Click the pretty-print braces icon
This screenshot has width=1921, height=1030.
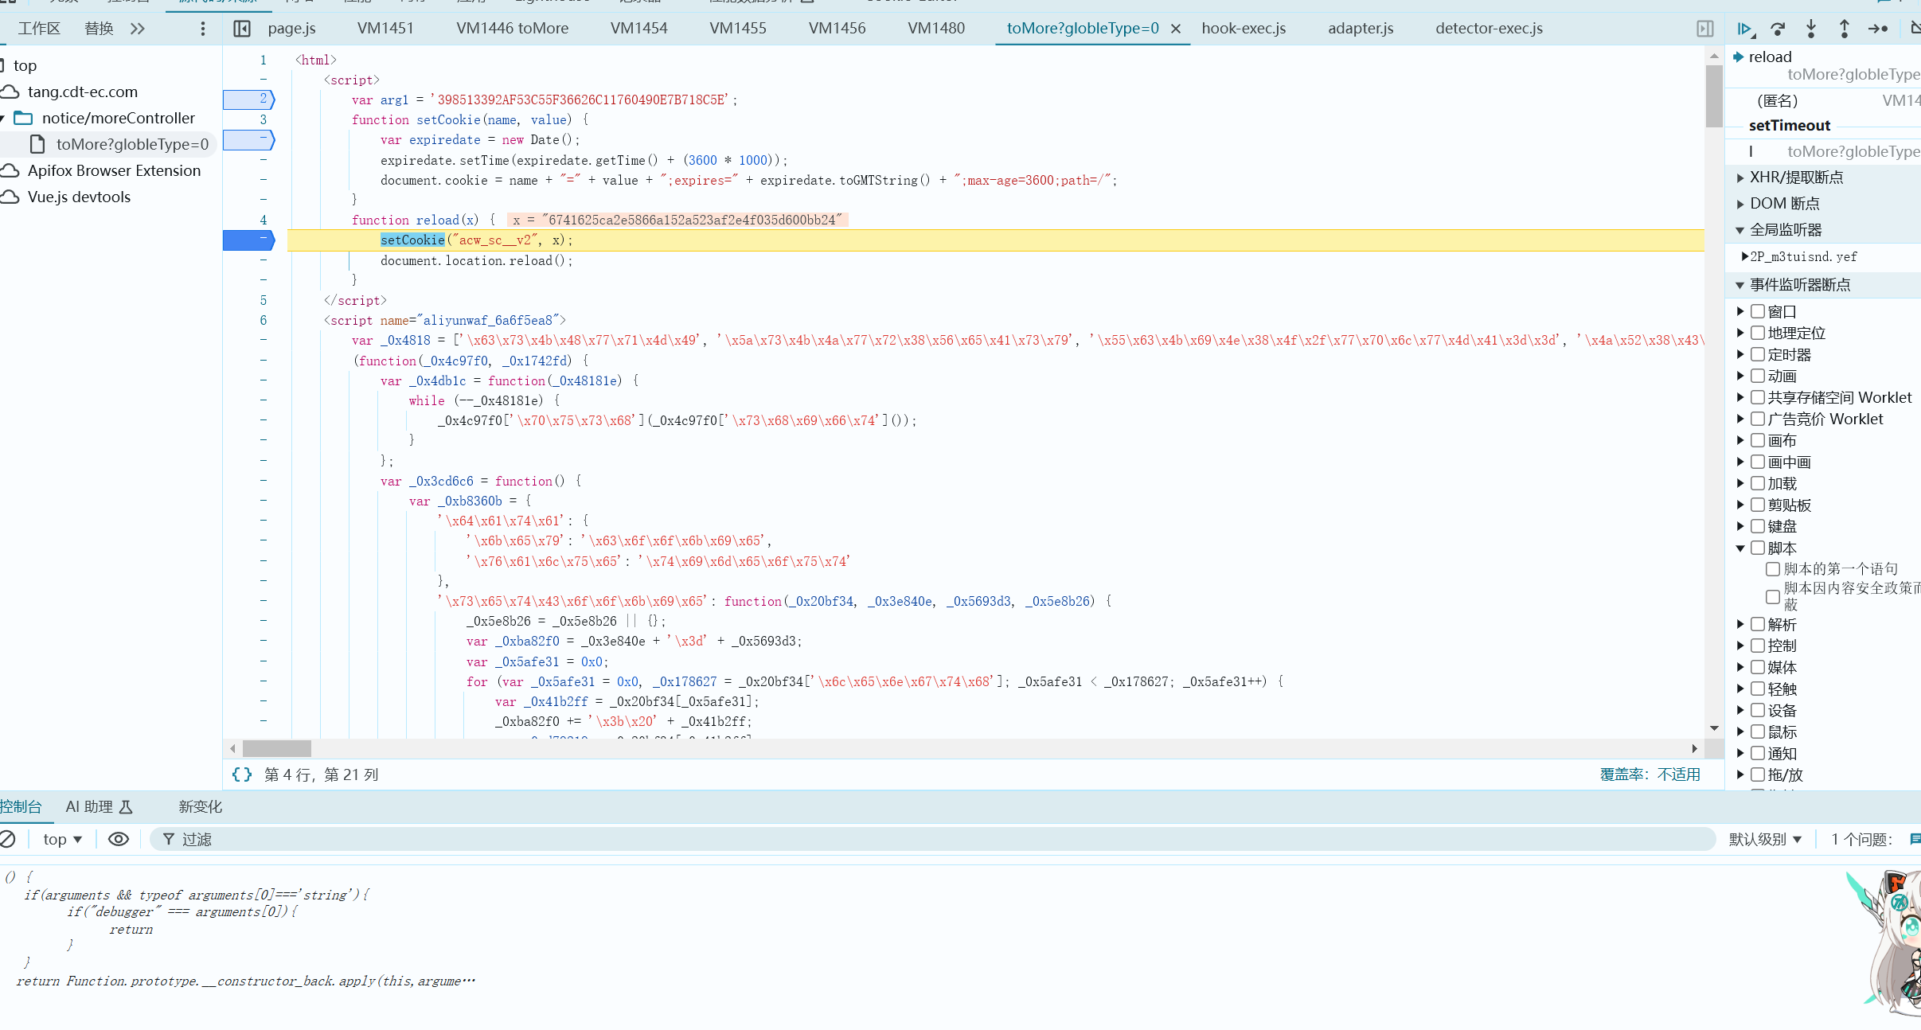click(242, 774)
